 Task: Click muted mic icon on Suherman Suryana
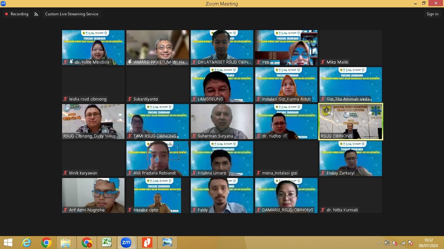[x=194, y=136]
